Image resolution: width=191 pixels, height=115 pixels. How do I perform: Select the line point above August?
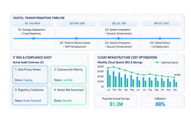coord(150,74)
